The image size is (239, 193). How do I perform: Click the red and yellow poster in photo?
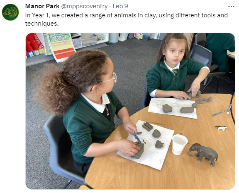[62, 47]
